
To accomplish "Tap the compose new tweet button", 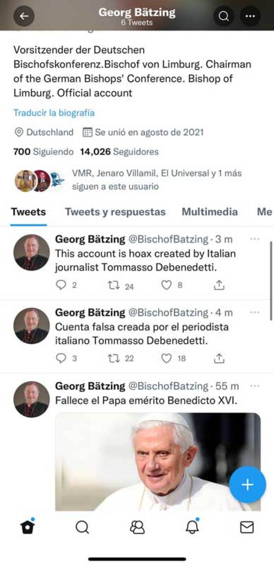I will tap(247, 485).
